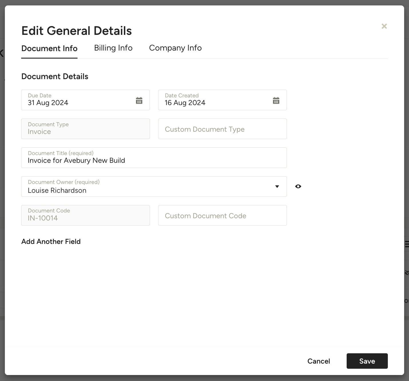Open the Date Created calendar picker icon

pos(276,101)
